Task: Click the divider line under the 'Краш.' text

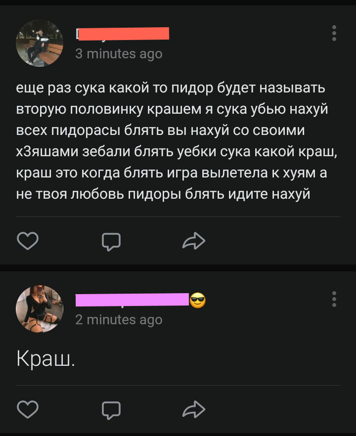Action: click(178, 385)
